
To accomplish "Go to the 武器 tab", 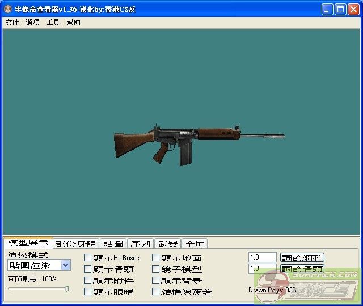I will coord(167,244).
